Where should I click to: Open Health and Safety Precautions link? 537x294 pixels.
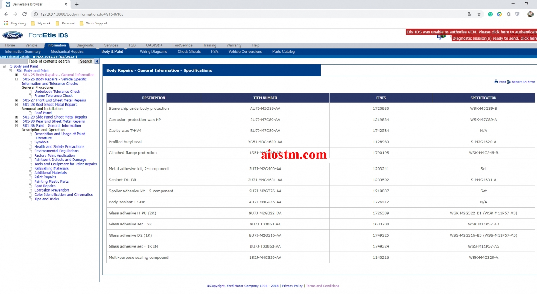point(59,147)
